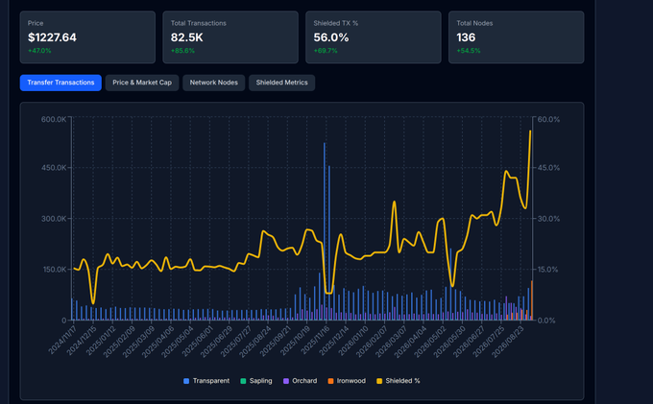
Task: Click the Price card value $1227.64
Action: coord(52,37)
